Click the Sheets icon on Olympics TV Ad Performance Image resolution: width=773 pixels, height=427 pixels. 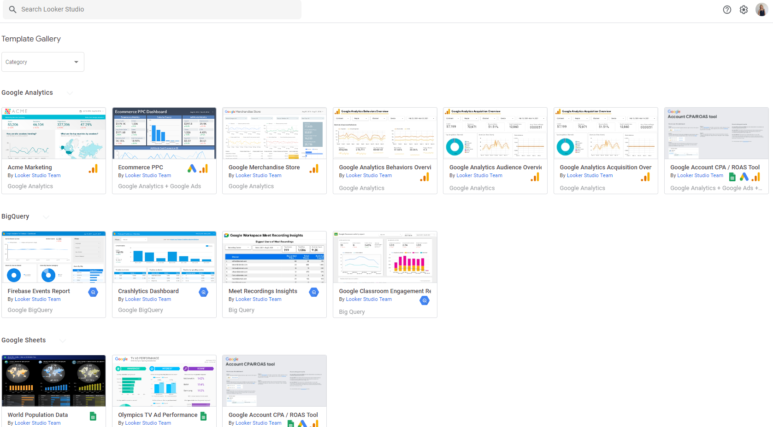click(203, 416)
